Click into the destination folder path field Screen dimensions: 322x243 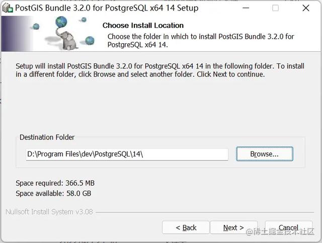(127, 154)
